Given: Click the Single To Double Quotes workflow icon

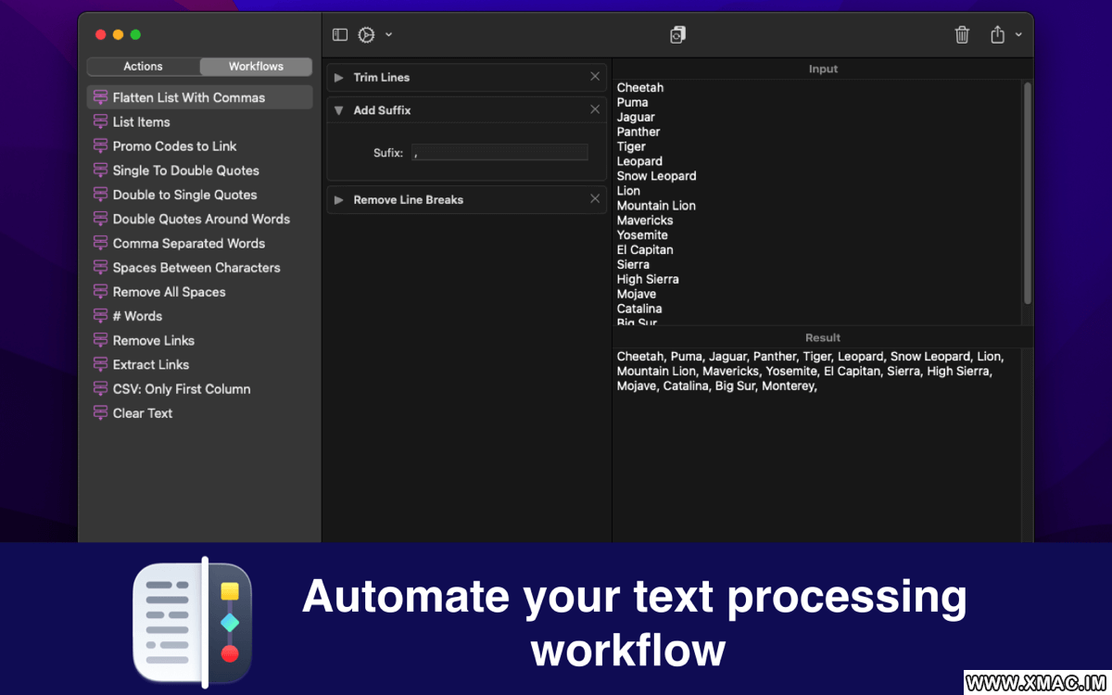Looking at the screenshot, I should click(x=100, y=171).
